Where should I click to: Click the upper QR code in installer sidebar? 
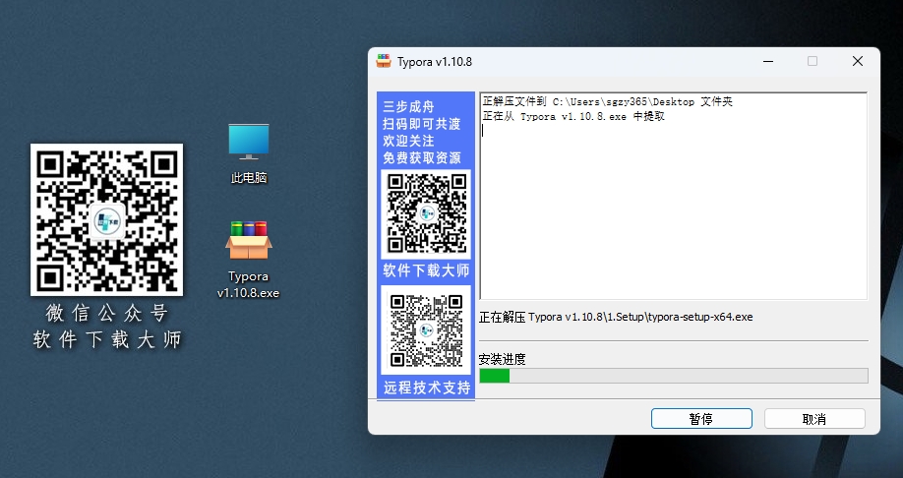click(x=426, y=213)
